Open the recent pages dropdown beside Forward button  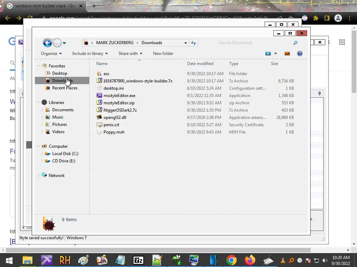coord(64,43)
